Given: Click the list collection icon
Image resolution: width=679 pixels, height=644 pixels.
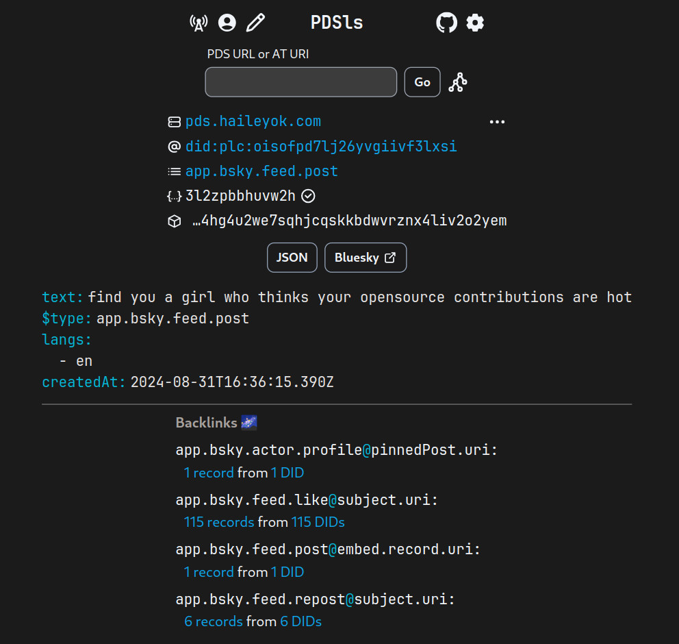Looking at the screenshot, I should pyautogui.click(x=174, y=171).
